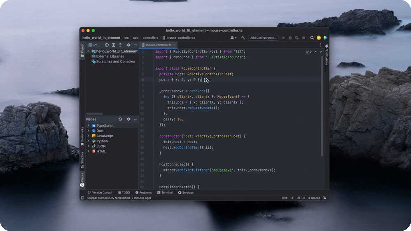Click the UTF-8 encoding selector
This screenshot has width=411, height=231.
(x=301, y=198)
